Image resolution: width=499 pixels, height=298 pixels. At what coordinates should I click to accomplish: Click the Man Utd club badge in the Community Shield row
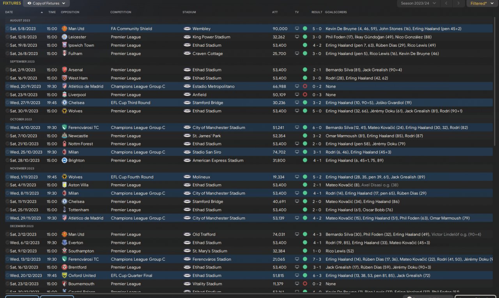click(x=64, y=29)
